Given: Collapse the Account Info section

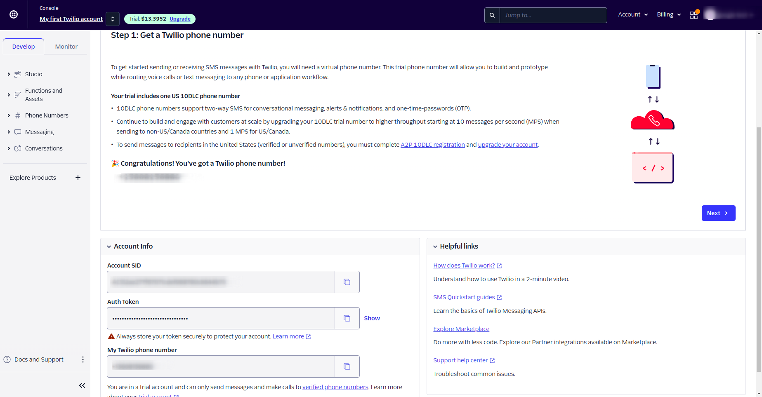Looking at the screenshot, I should click(109, 247).
